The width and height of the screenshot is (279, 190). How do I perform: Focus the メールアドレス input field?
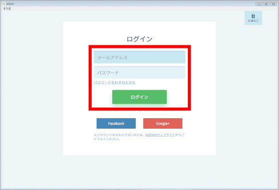139,57
